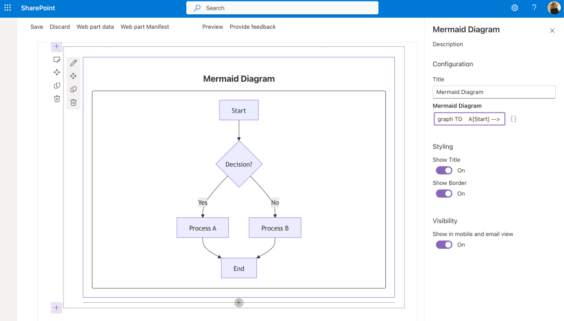The height and width of the screenshot is (321, 564).
Task: Click Save in the command bar
Action: click(x=36, y=26)
